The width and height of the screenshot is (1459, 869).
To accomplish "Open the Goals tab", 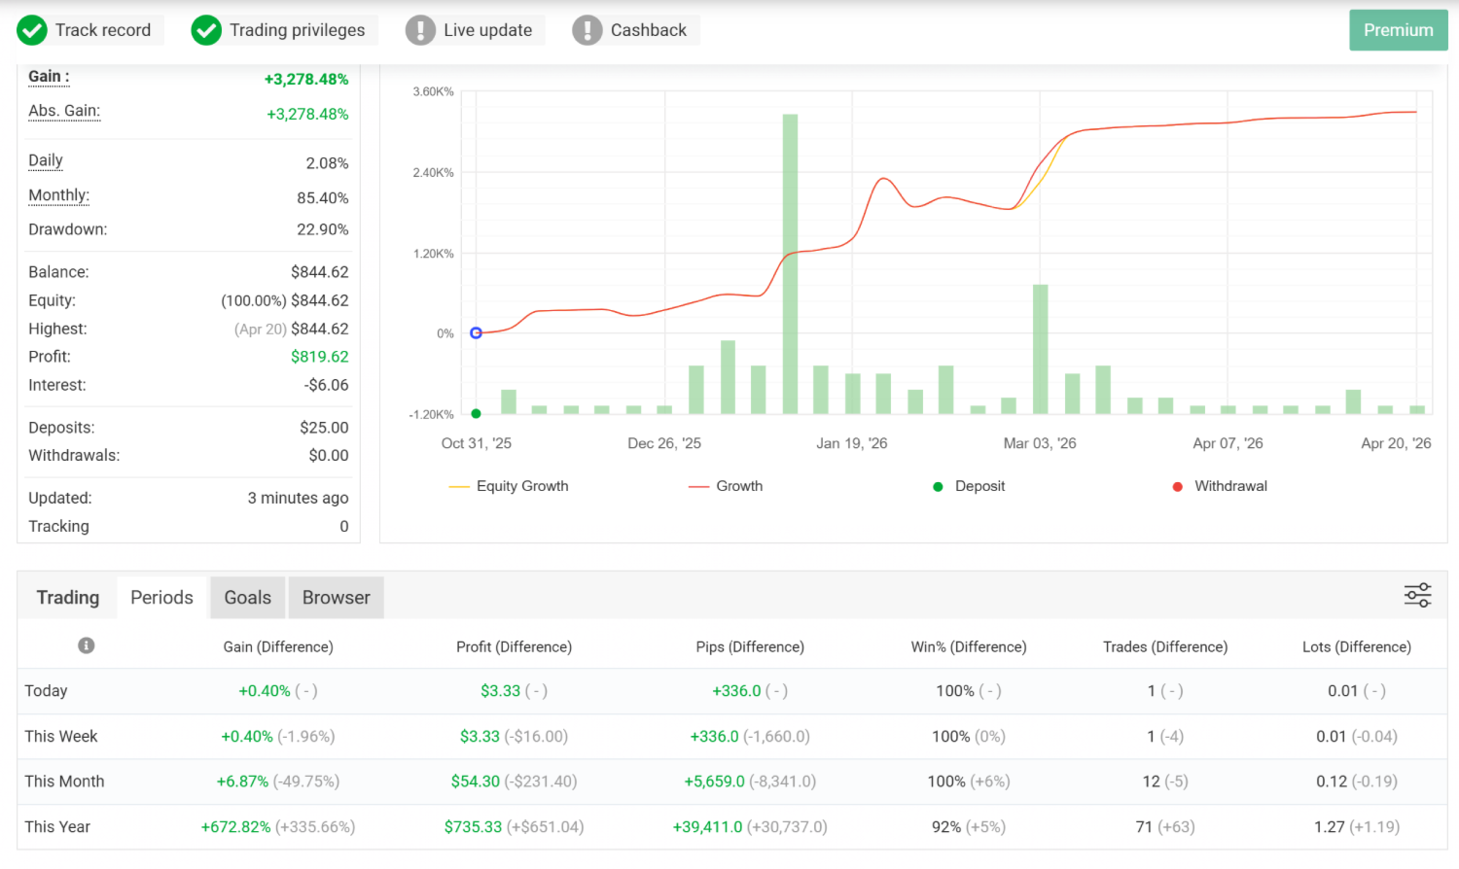I will pyautogui.click(x=247, y=597).
